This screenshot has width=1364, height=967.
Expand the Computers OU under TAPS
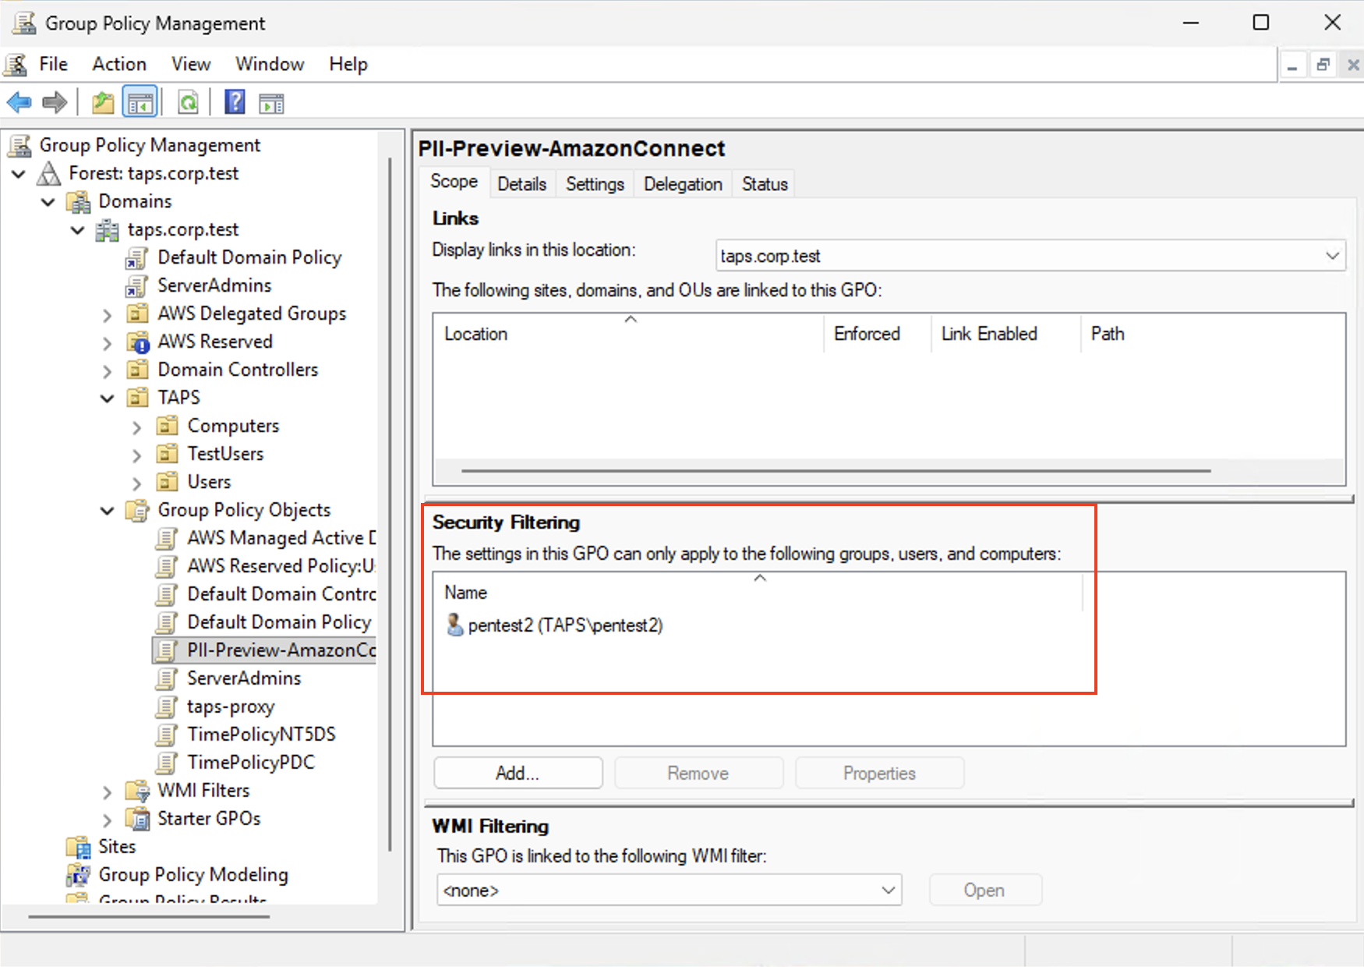[x=137, y=427]
